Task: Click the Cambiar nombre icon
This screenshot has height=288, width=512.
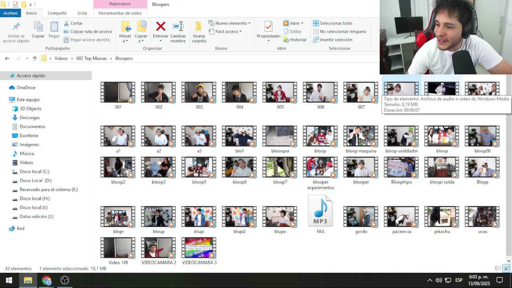Action: (x=178, y=26)
